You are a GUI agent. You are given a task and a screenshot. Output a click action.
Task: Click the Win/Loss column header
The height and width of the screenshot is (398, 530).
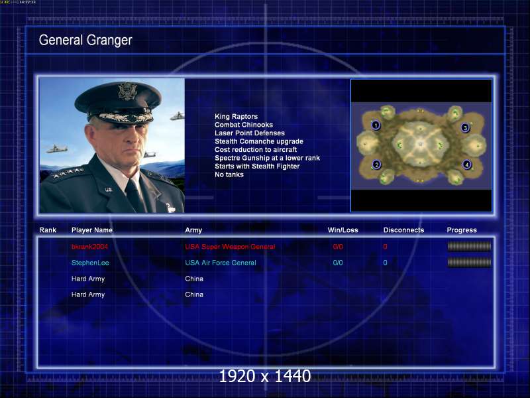coord(343,230)
